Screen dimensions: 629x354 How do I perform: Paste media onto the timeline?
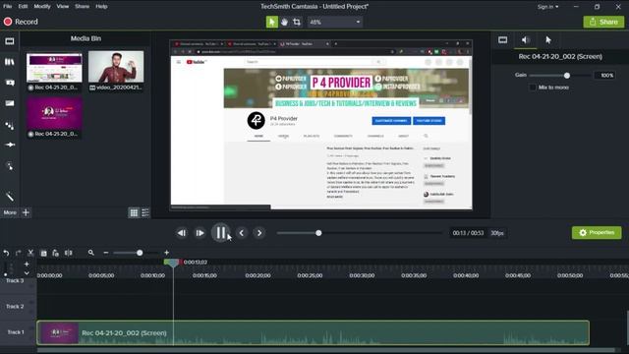[x=56, y=253]
